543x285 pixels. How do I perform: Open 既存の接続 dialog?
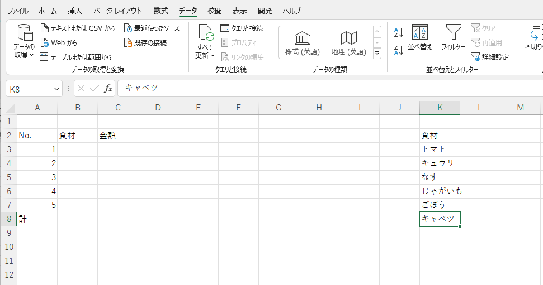click(145, 43)
